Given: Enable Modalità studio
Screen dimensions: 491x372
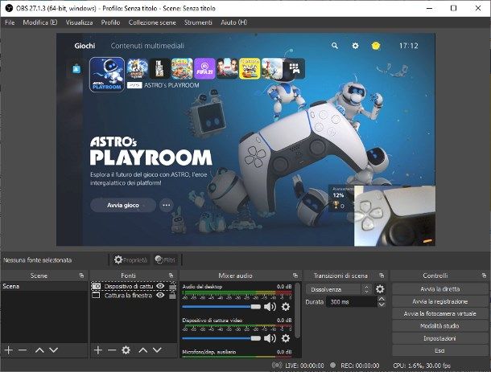Looking at the screenshot, I should 440,326.
